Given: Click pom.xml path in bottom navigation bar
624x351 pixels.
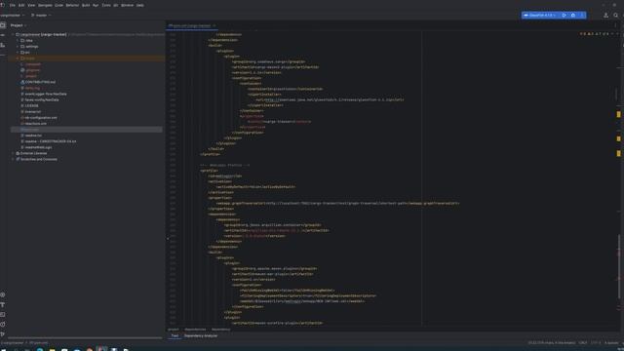Looking at the screenshot, I should [38, 342].
